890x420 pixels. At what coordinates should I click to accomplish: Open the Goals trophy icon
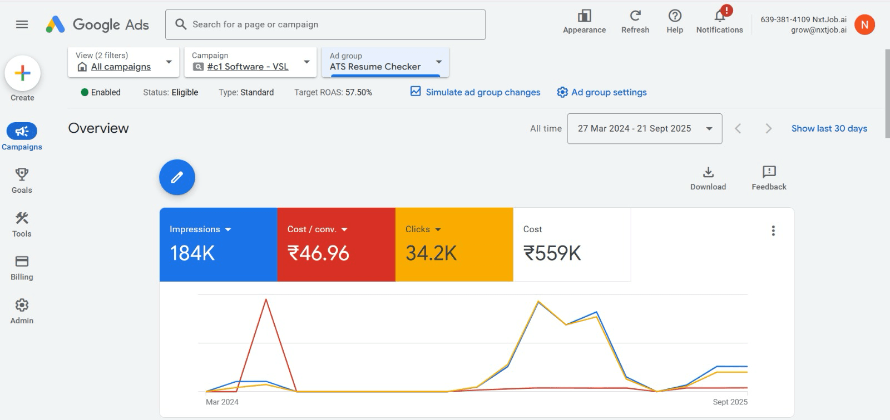[22, 175]
